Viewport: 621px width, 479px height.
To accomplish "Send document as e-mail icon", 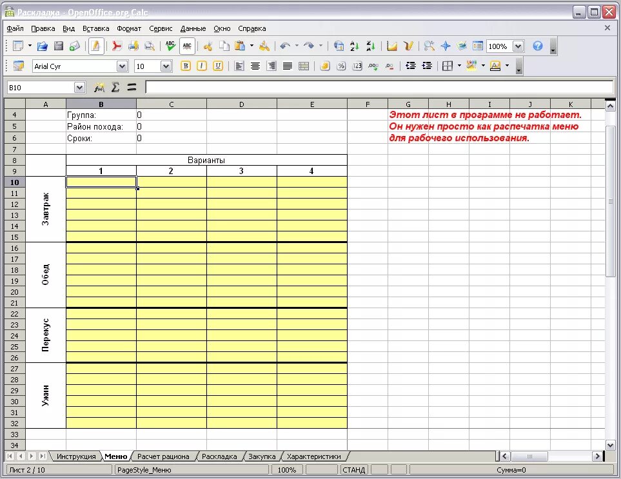I will (74, 46).
